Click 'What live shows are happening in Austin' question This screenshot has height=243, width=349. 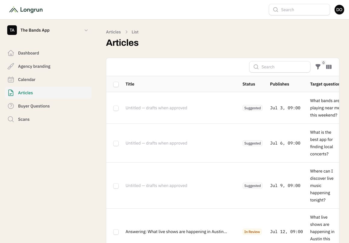322,229
